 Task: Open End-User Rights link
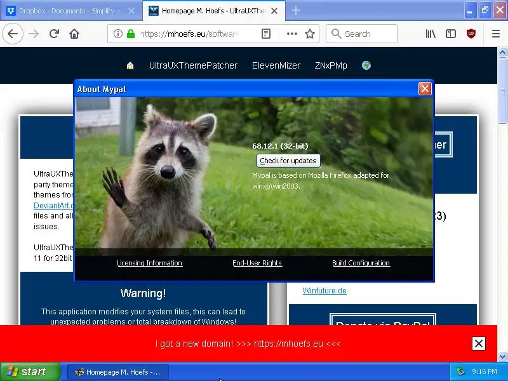[257, 263]
